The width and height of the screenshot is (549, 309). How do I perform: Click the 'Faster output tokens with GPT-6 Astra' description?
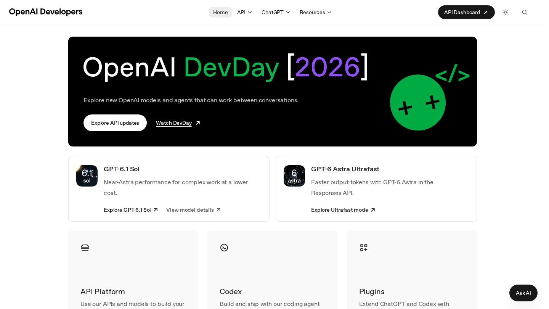(372, 187)
